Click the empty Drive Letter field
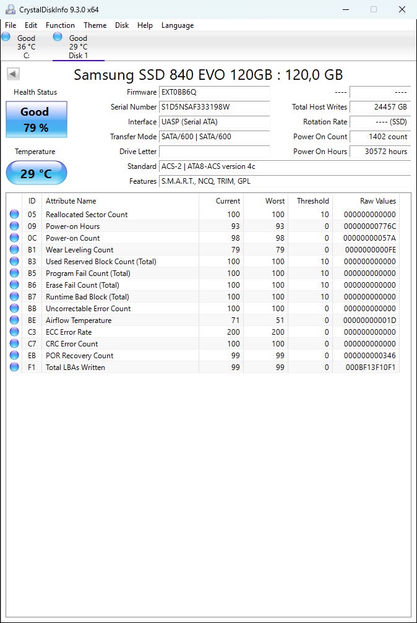The height and width of the screenshot is (623, 417). click(x=214, y=152)
